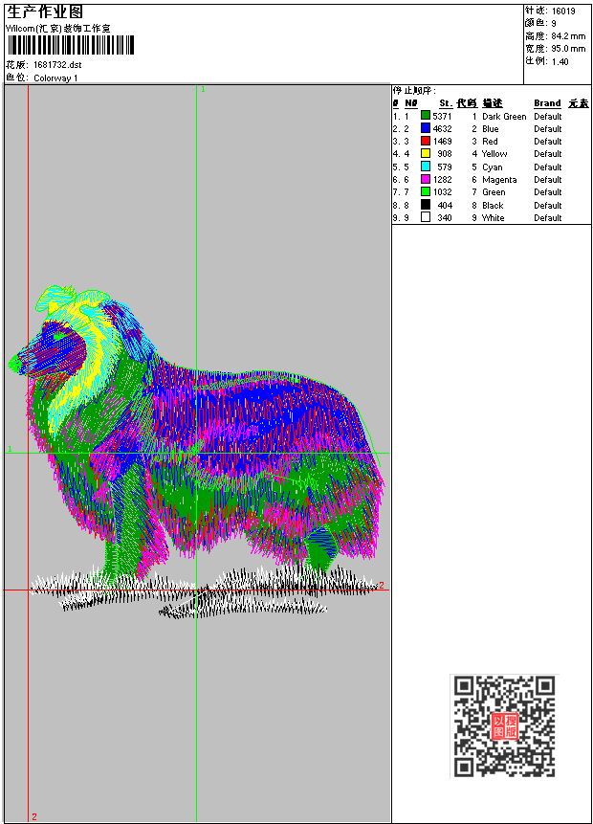Select the 'Colorway 1' text
593x824 pixels.
click(55, 78)
